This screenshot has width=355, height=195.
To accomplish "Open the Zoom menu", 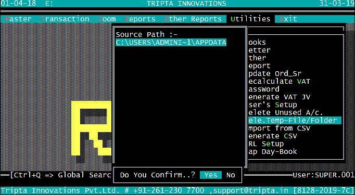I will [x=107, y=19].
